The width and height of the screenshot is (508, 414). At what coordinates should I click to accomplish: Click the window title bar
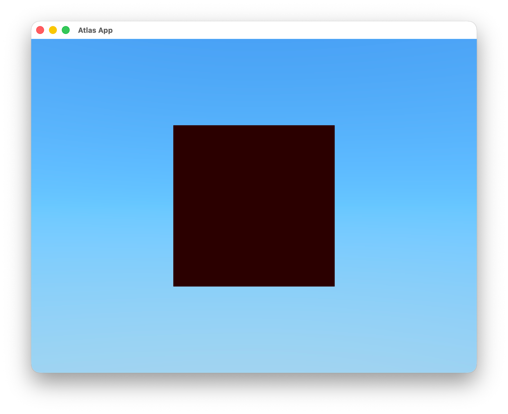click(254, 30)
